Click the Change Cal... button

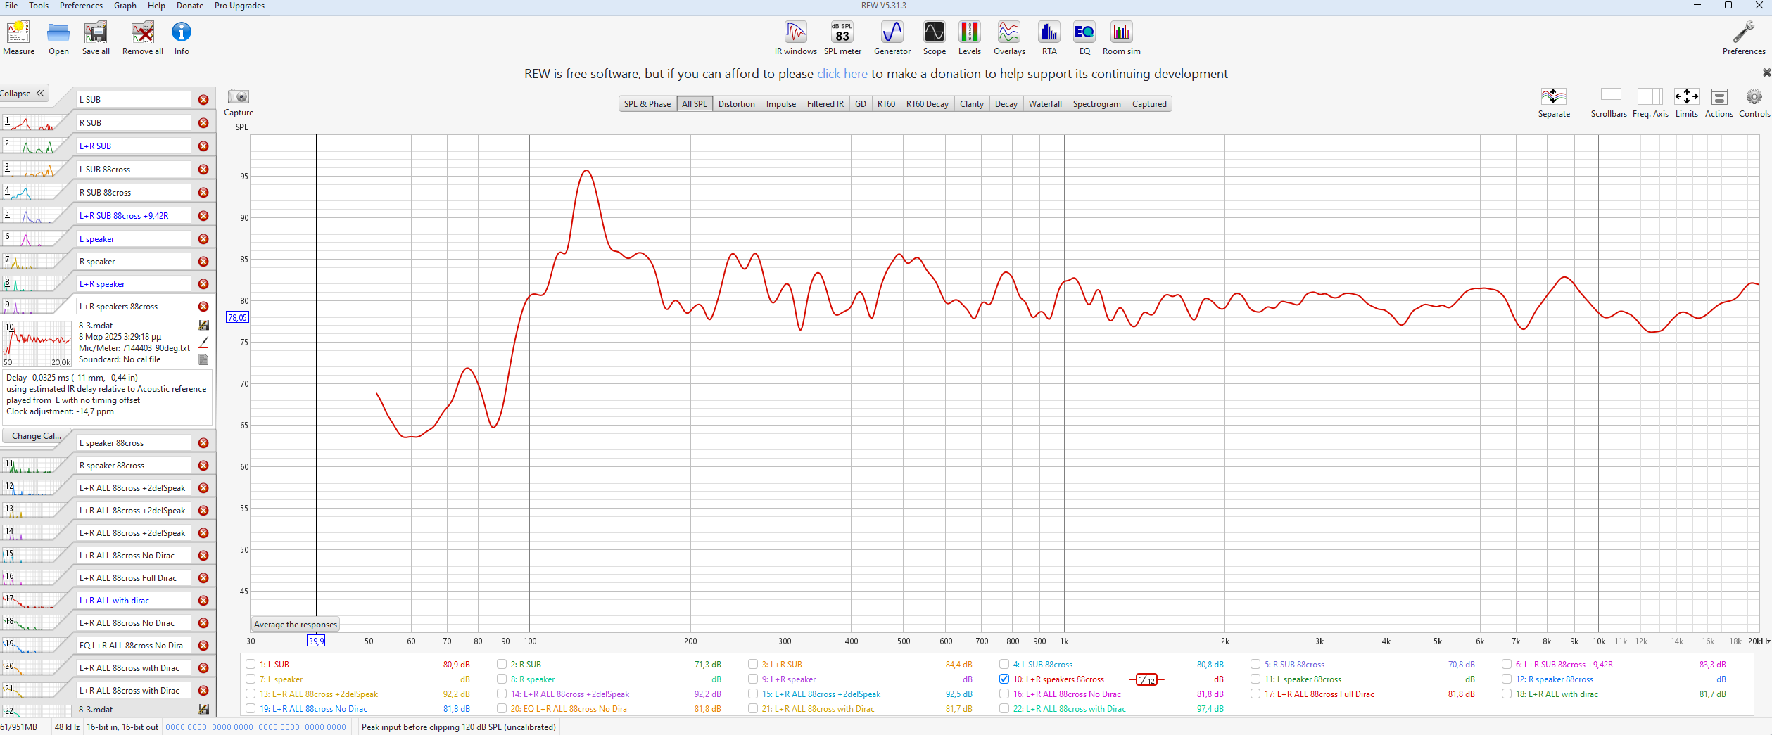click(x=37, y=436)
